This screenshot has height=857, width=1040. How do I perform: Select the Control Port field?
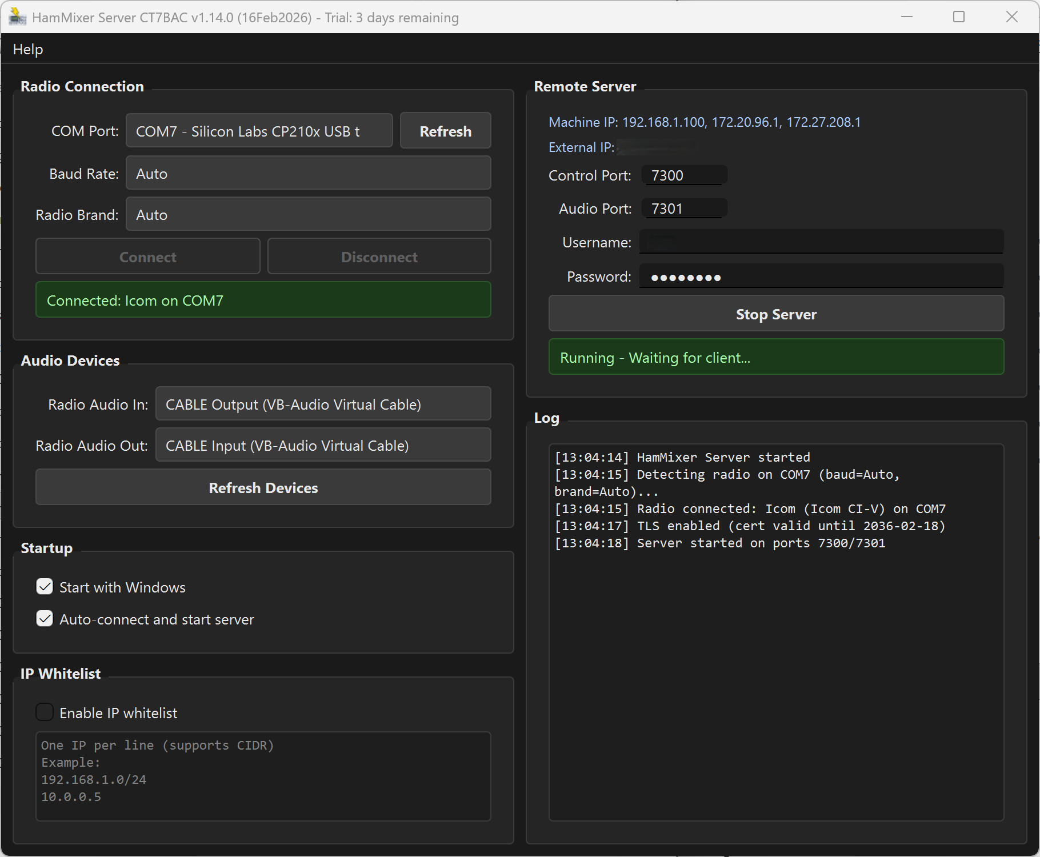(x=683, y=175)
